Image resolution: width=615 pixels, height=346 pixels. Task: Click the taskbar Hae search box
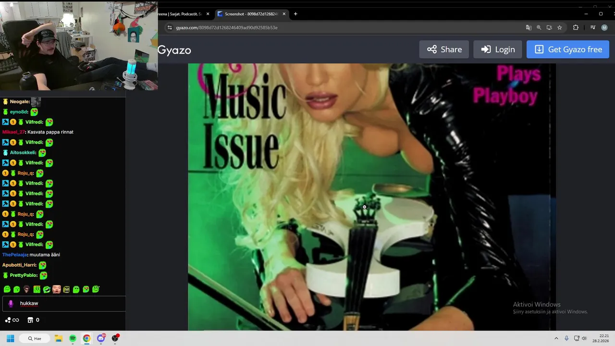point(35,338)
